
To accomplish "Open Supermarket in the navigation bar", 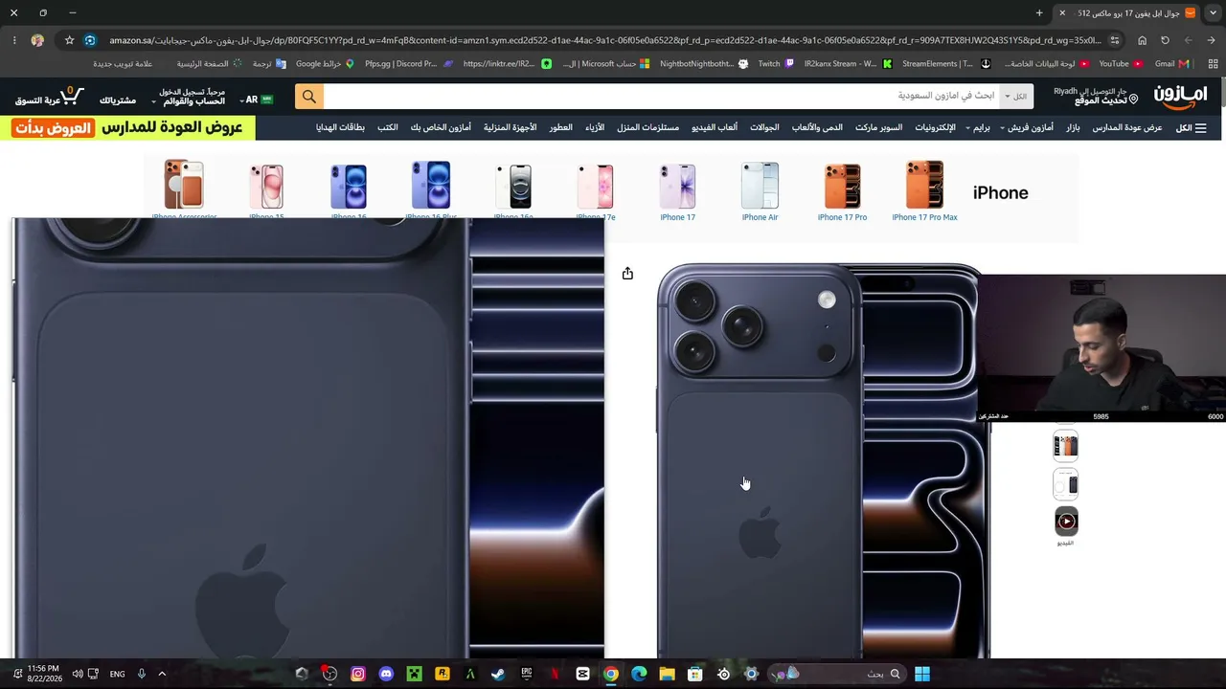I will tap(878, 127).
